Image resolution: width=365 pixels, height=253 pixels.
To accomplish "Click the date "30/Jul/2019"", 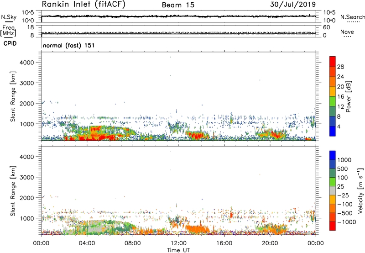I will (293, 5).
